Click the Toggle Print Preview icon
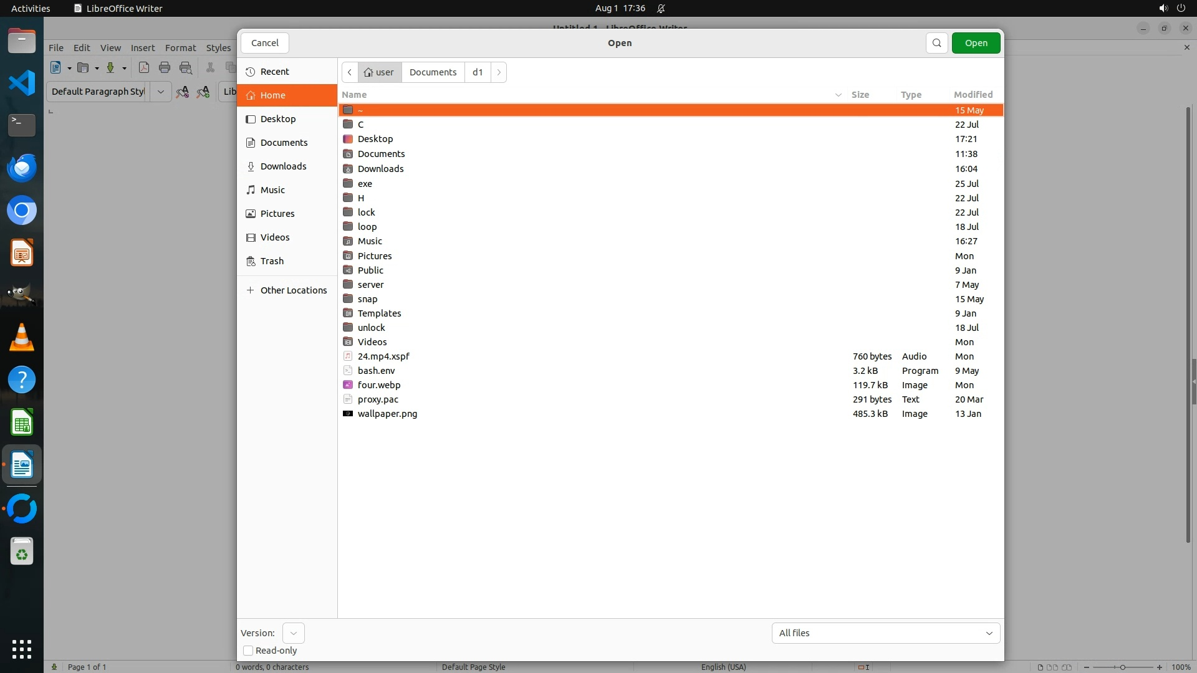Viewport: 1197px width, 673px height. coord(186,68)
